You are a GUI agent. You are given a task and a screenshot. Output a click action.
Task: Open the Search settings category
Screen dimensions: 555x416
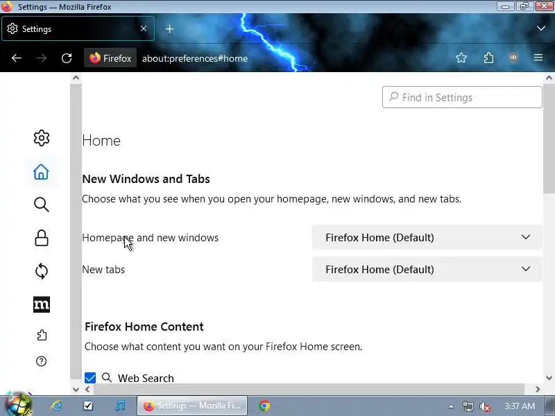point(42,205)
